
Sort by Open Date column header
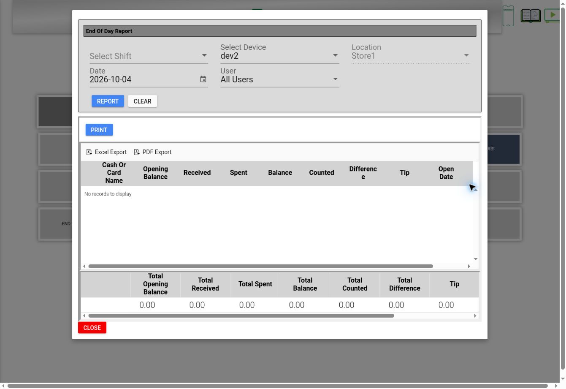446,173
